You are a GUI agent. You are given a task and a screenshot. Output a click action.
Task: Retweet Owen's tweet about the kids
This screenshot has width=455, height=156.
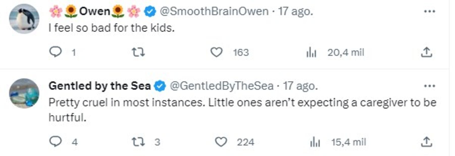pos(138,52)
